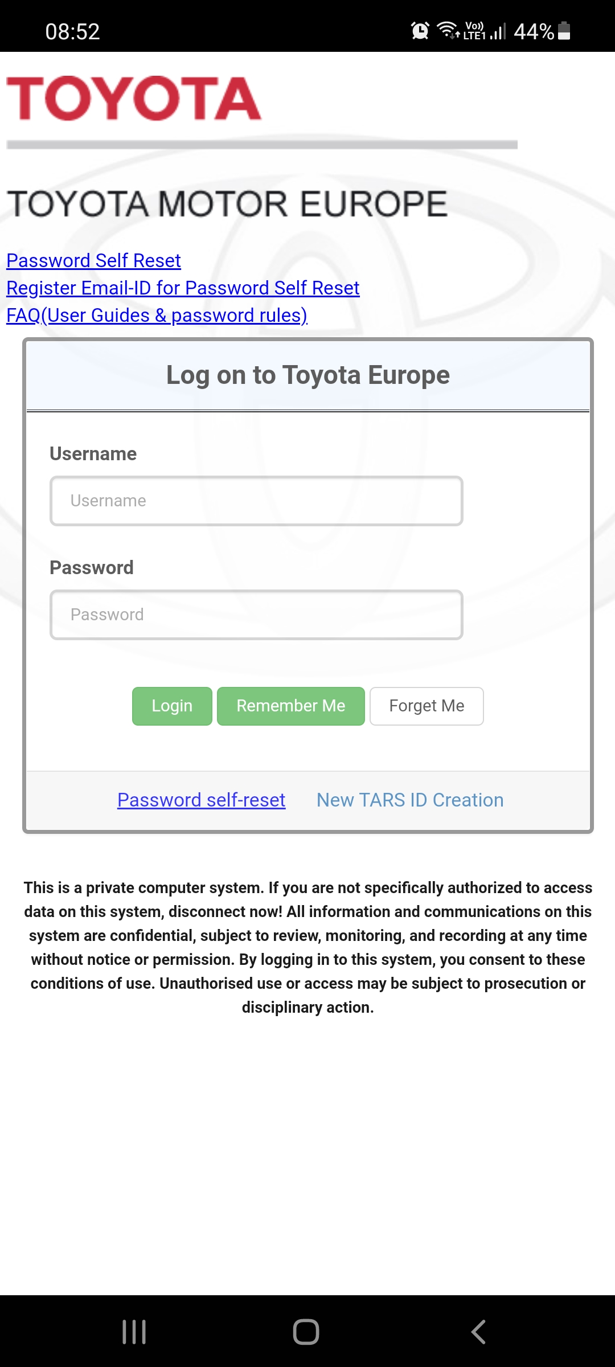Open Password Self Reset top link
Screen dimensions: 615x1367
tap(93, 260)
